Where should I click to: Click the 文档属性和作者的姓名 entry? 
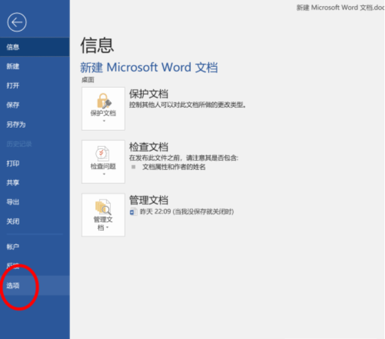click(x=174, y=167)
